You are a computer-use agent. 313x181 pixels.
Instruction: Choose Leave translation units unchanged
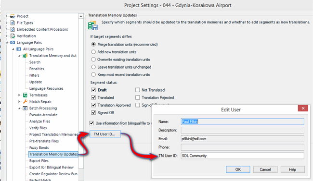(93, 67)
